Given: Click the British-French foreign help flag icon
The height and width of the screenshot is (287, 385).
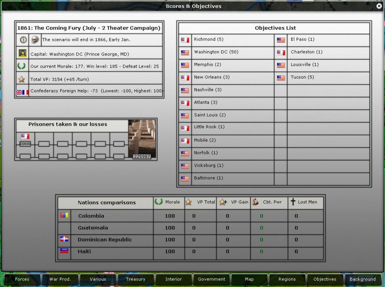Looking at the screenshot, I should (22, 92).
